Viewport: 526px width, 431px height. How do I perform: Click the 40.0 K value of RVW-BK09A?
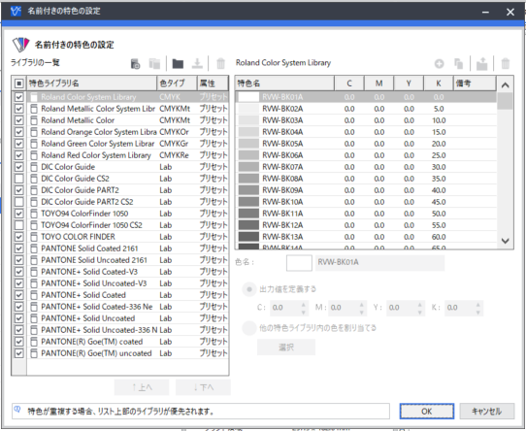point(439,190)
